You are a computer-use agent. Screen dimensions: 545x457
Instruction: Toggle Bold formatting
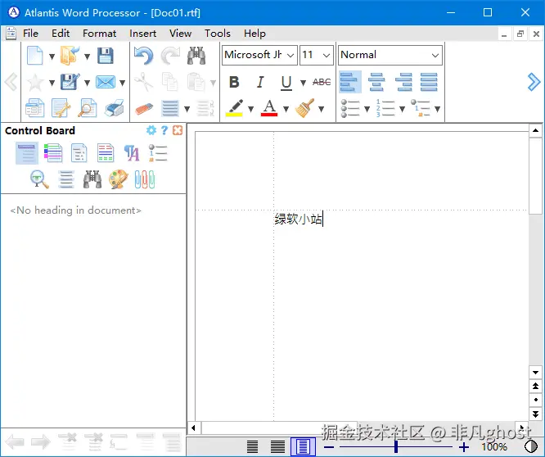(234, 82)
